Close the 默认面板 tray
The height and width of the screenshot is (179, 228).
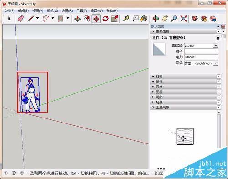tap(223, 26)
